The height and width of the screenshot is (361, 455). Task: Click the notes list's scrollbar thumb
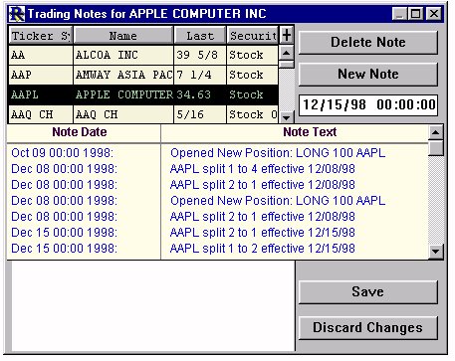point(436,148)
